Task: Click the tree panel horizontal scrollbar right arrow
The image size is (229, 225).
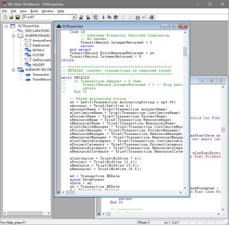Action: pyautogui.click(x=48, y=213)
